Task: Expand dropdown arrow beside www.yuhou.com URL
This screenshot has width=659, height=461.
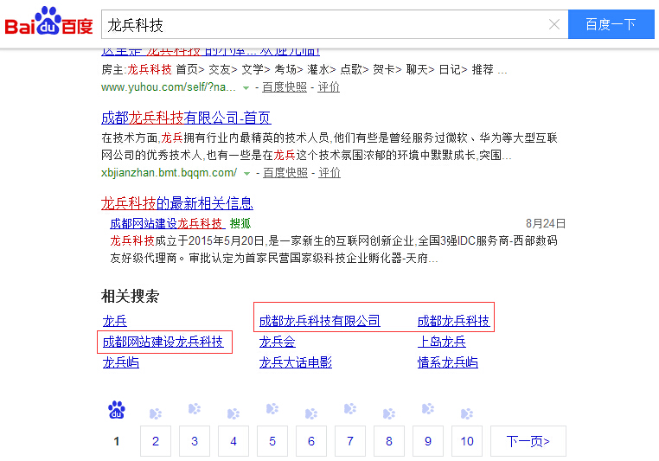Action: coord(246,87)
